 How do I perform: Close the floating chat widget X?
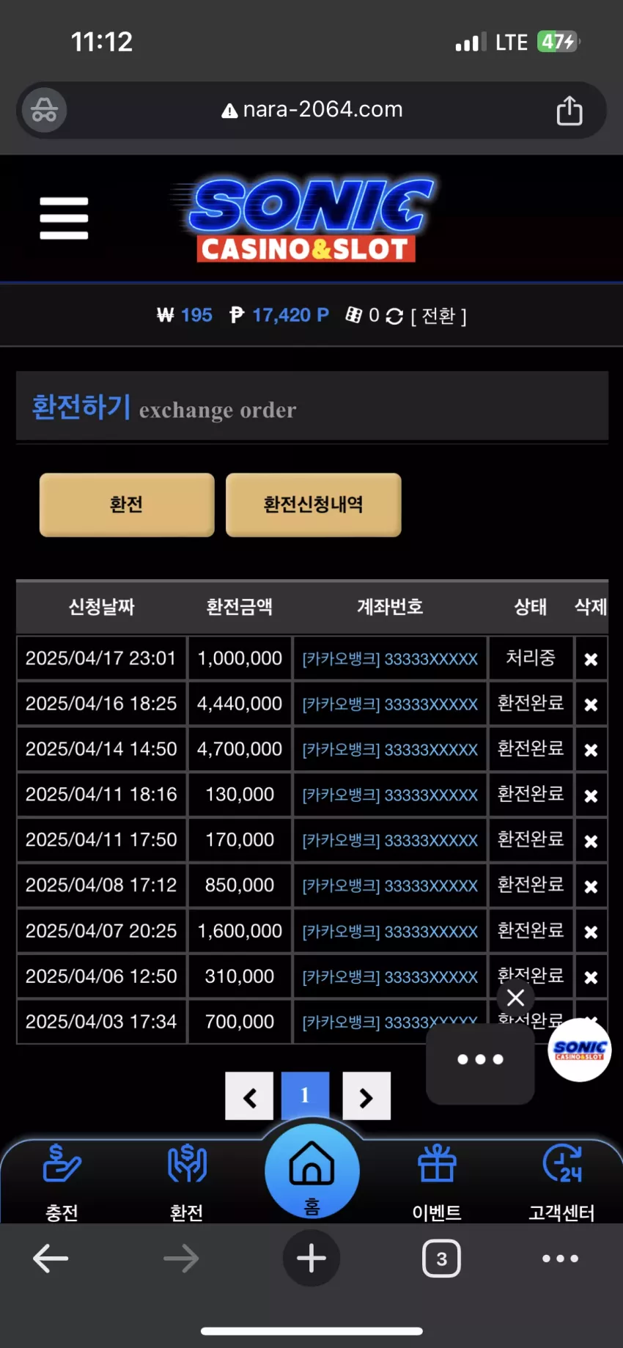click(x=515, y=998)
